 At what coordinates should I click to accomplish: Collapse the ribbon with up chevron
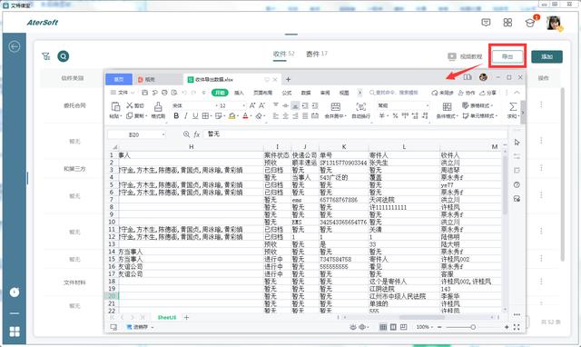[x=517, y=93]
